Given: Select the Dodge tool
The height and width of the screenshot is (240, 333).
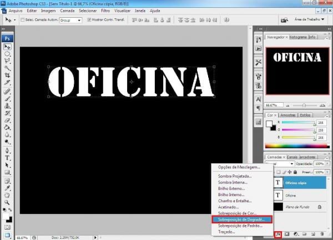Looking at the screenshot, I should coord(7,142).
